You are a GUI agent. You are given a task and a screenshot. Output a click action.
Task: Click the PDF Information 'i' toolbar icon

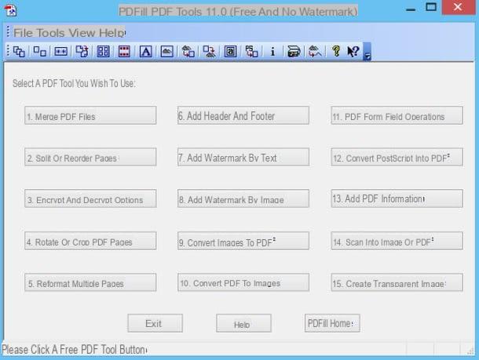tap(272, 51)
